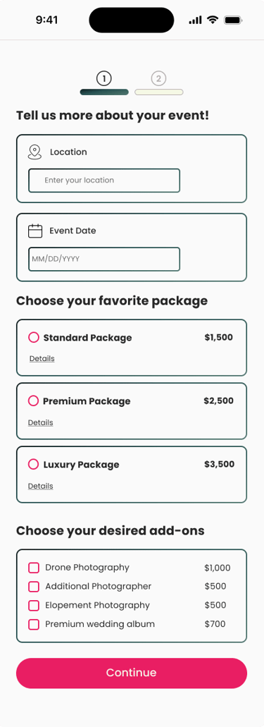Click the green step one progress bar

tap(104, 92)
